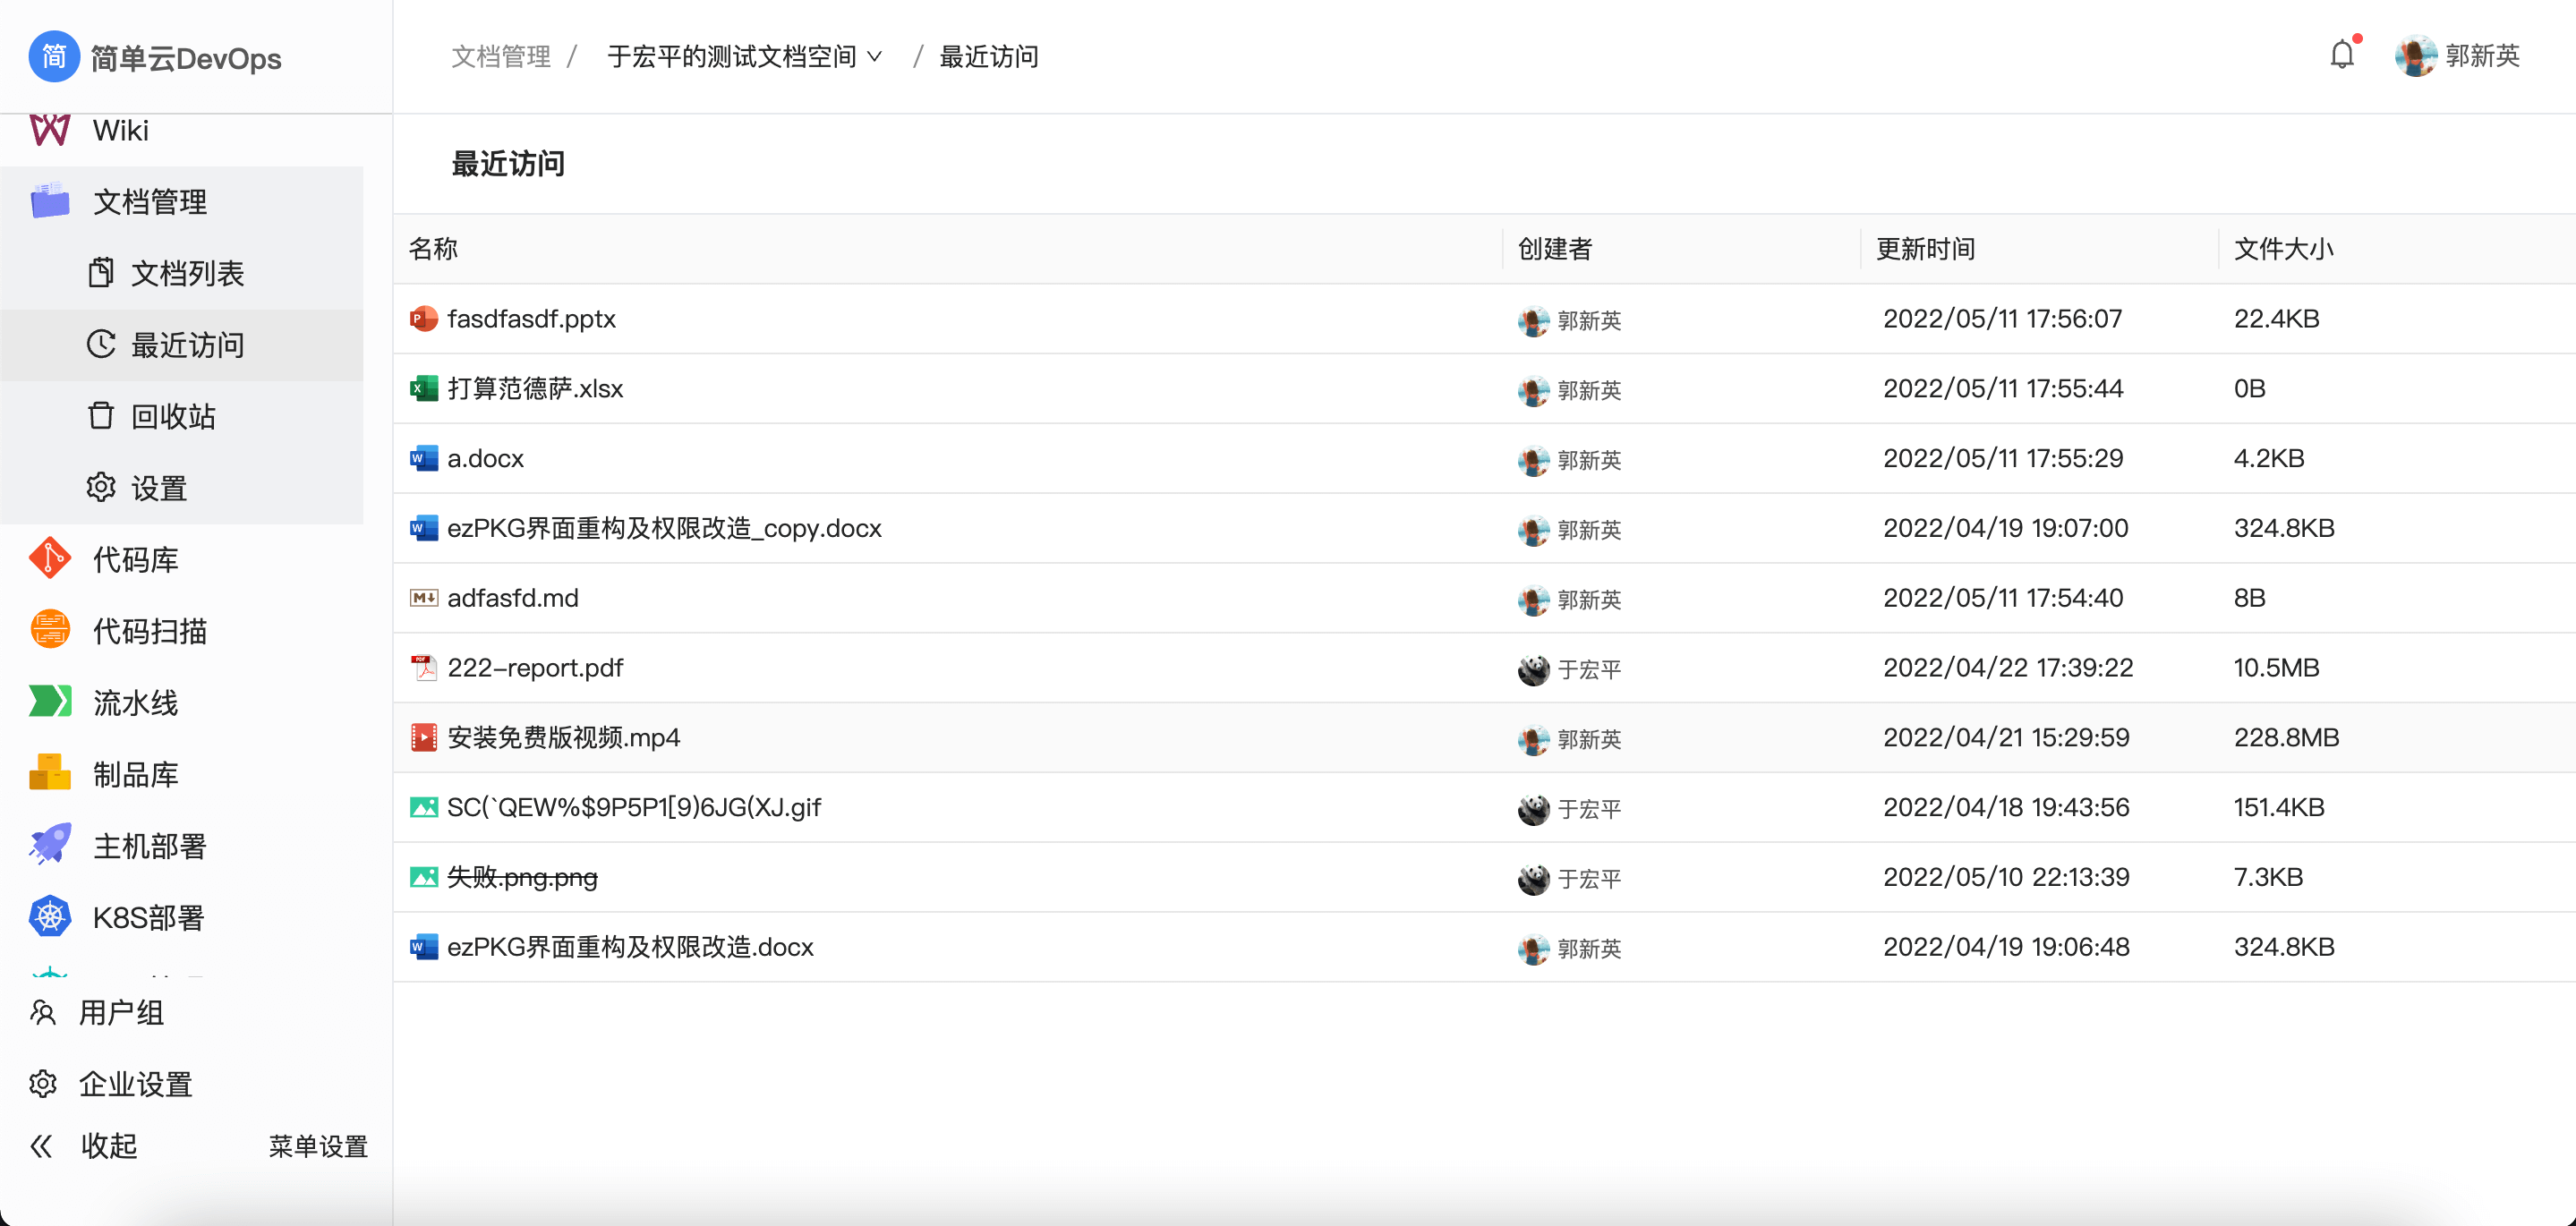Open 菜单设置 menu settings

[317, 1146]
